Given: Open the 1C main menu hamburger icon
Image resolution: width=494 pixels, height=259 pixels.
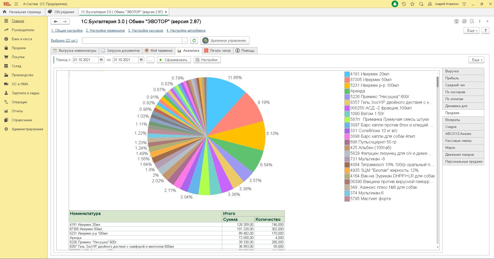Looking at the screenshot, I should (x=16, y=4).
